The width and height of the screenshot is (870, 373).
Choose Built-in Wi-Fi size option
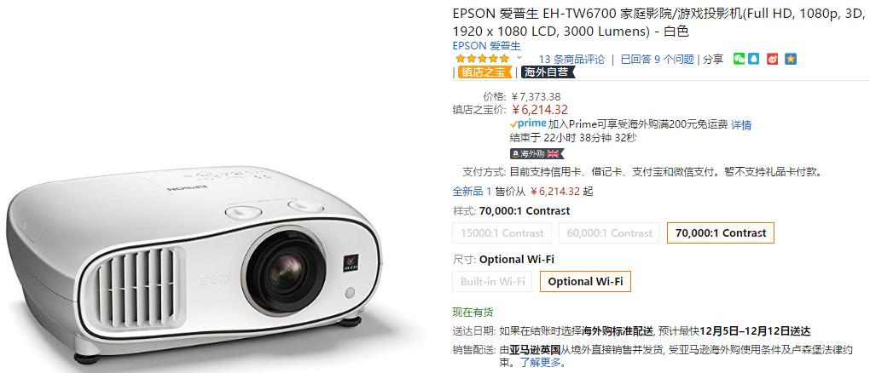pyautogui.click(x=493, y=282)
